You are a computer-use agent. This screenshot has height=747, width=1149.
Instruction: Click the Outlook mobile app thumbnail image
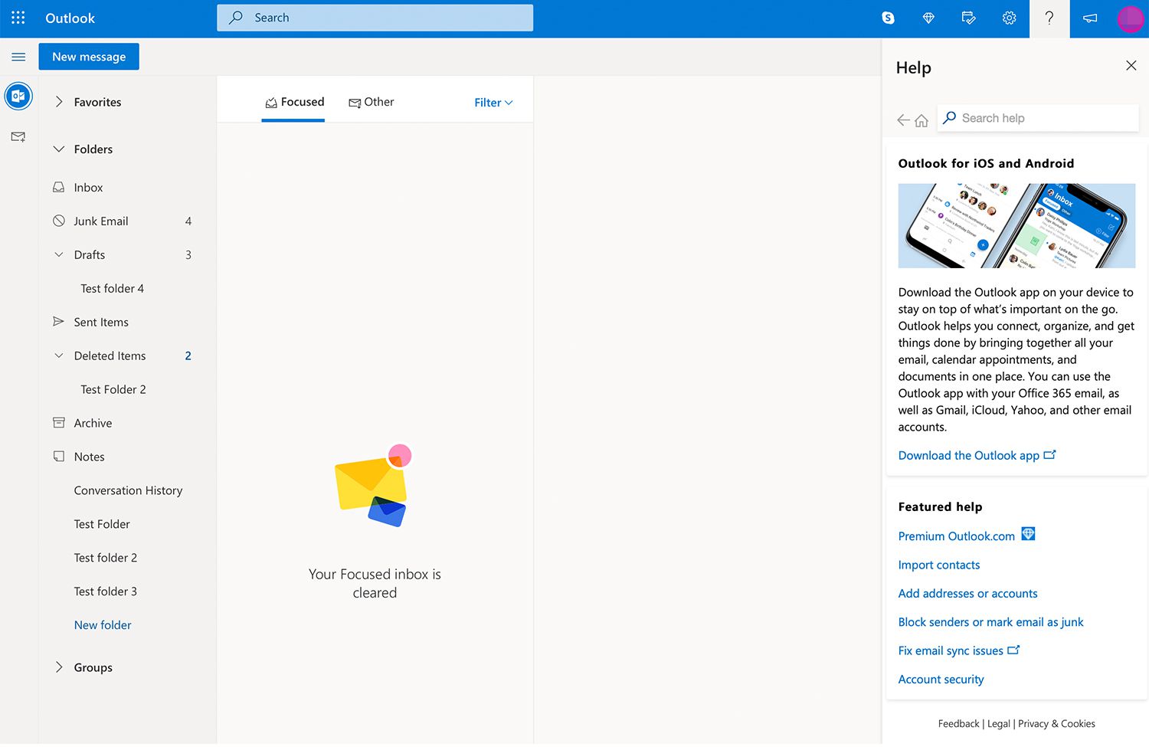pos(1016,225)
